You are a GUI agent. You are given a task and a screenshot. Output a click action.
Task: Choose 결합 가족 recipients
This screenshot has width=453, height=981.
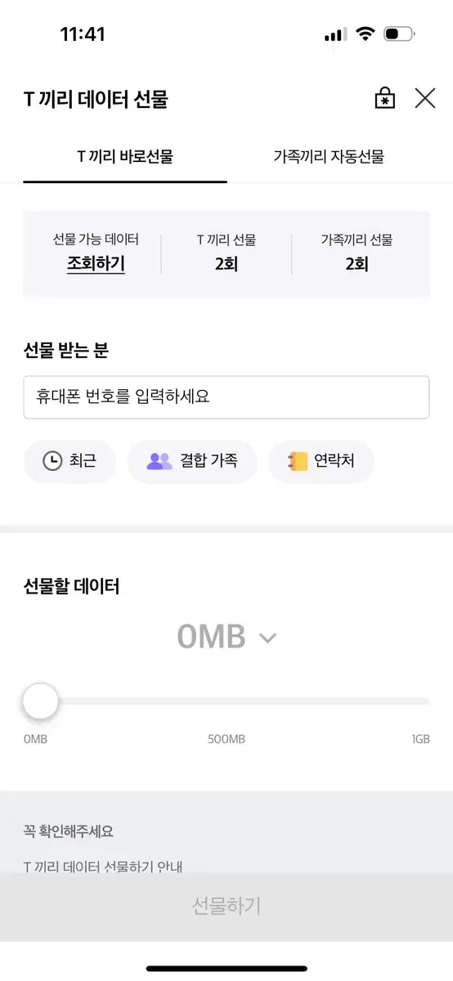(192, 461)
